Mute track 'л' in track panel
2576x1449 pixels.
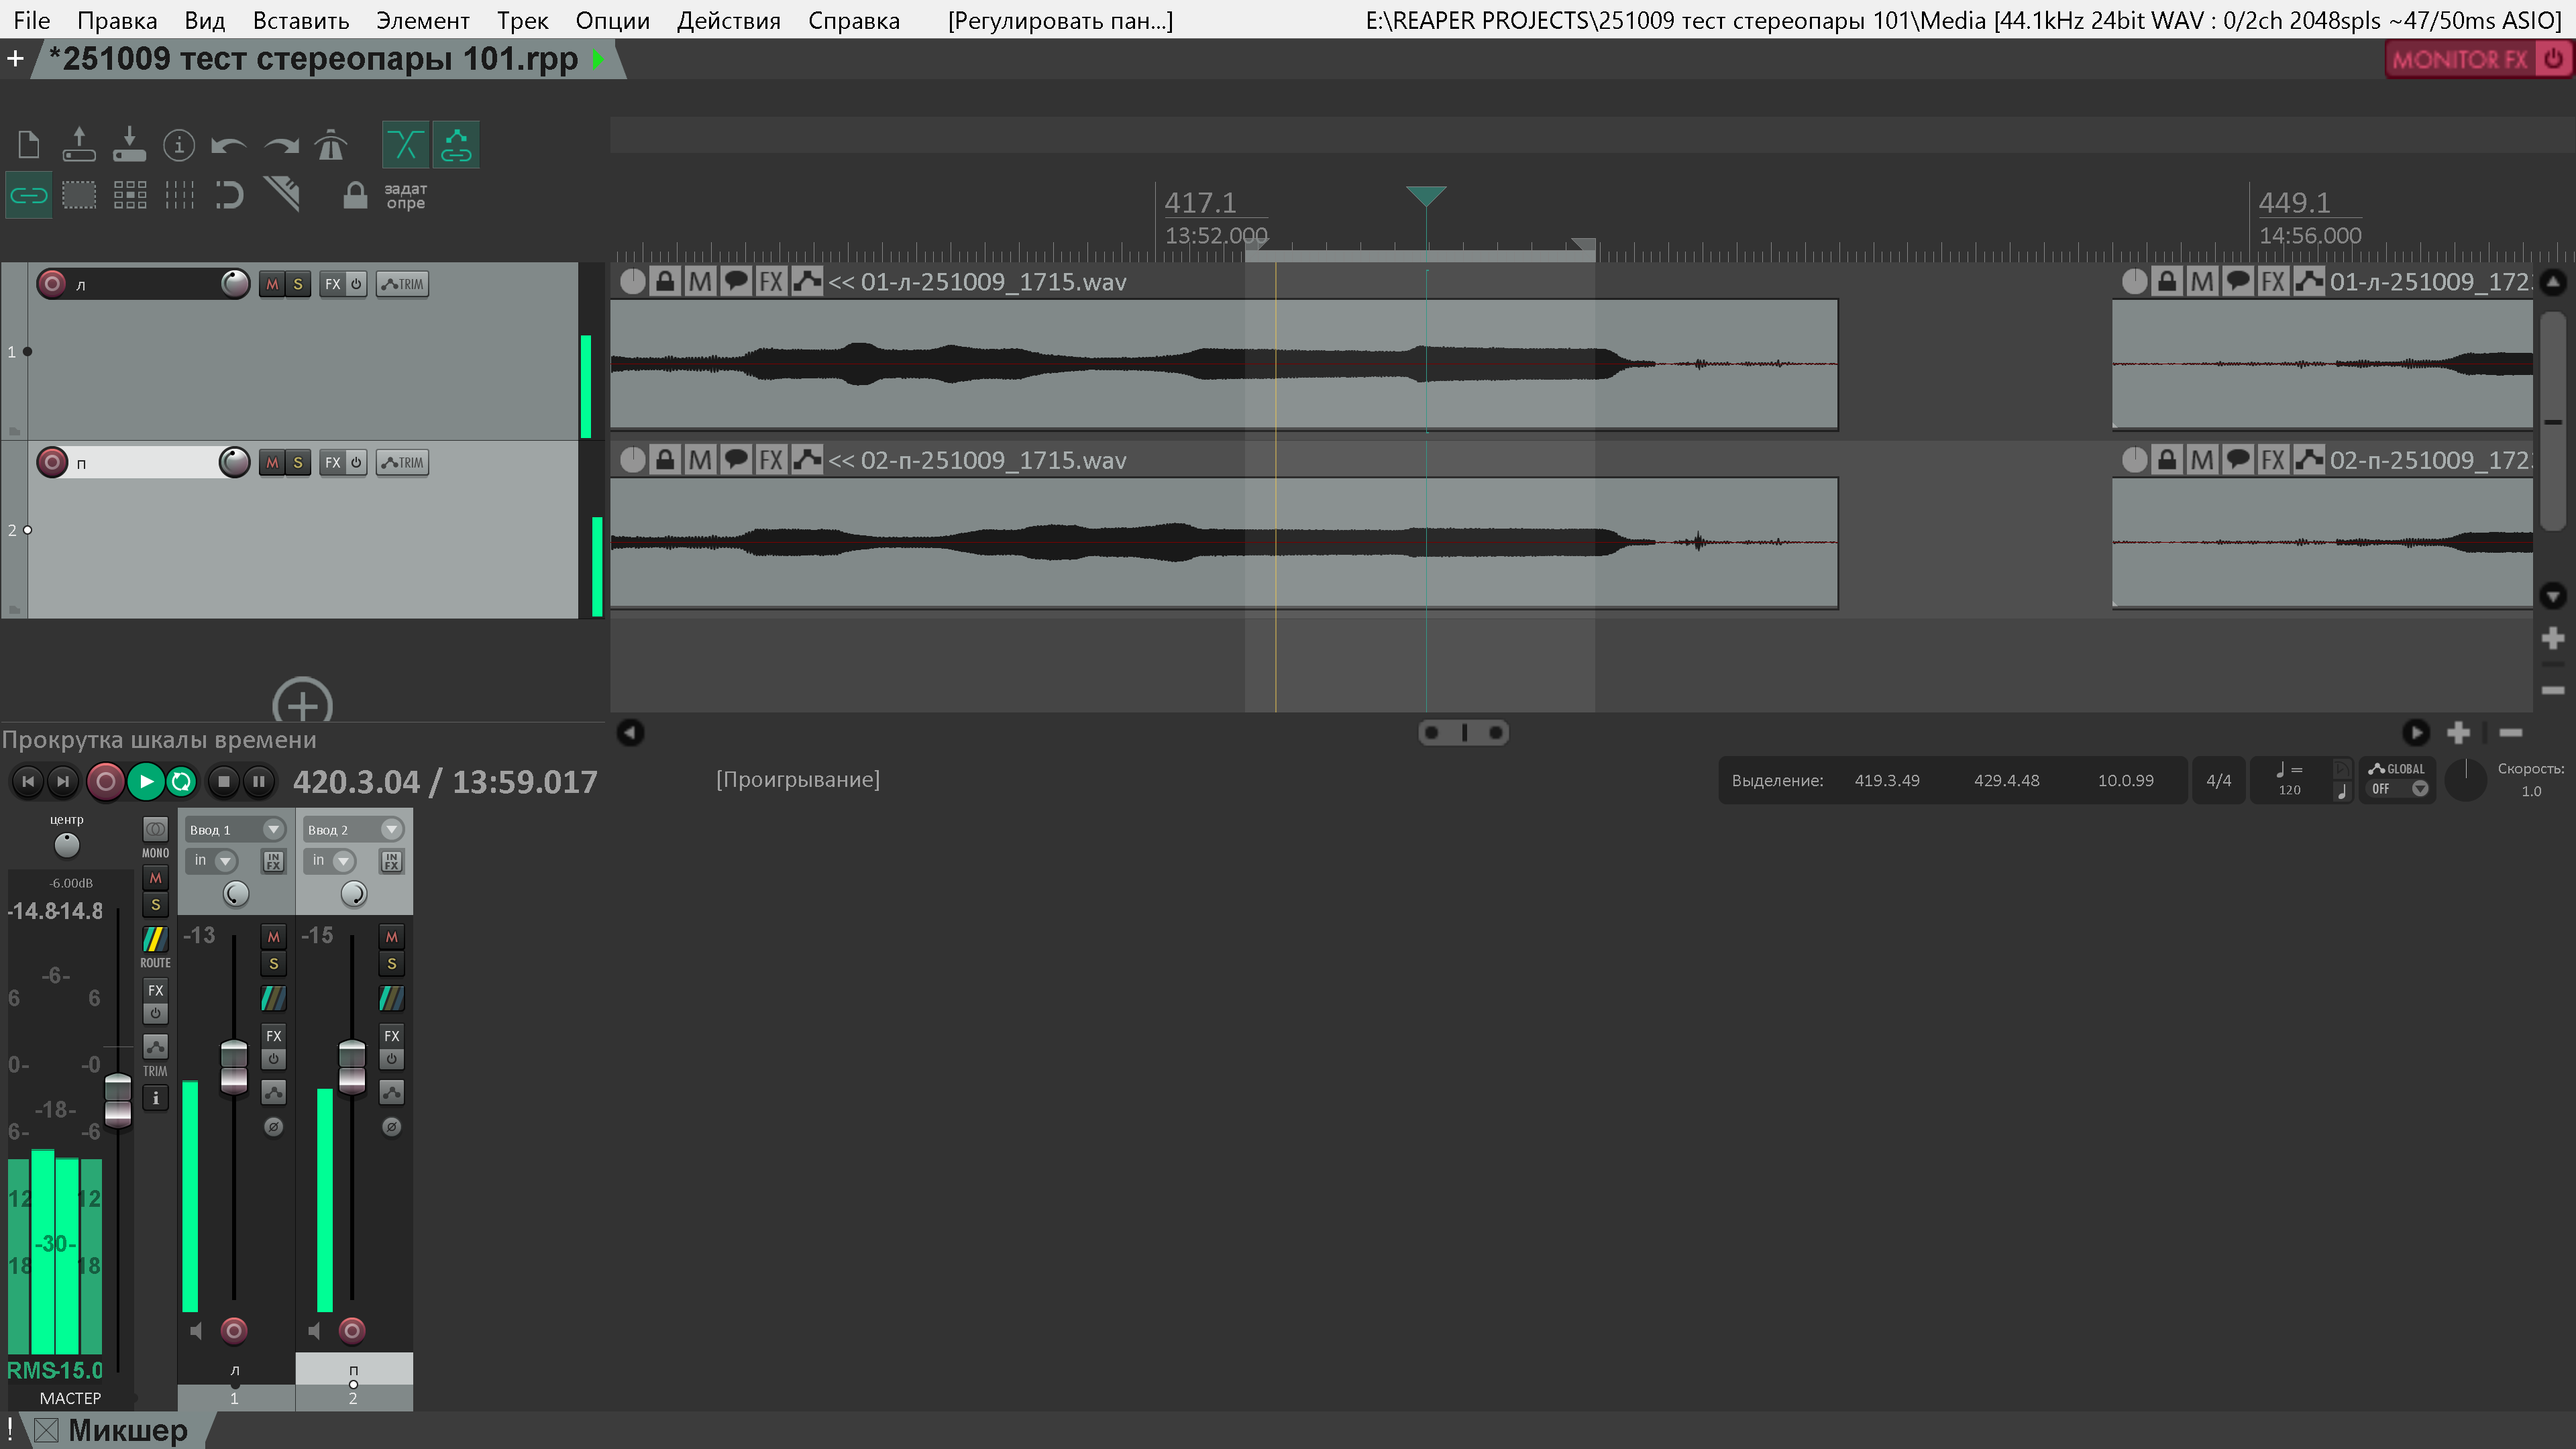(272, 284)
